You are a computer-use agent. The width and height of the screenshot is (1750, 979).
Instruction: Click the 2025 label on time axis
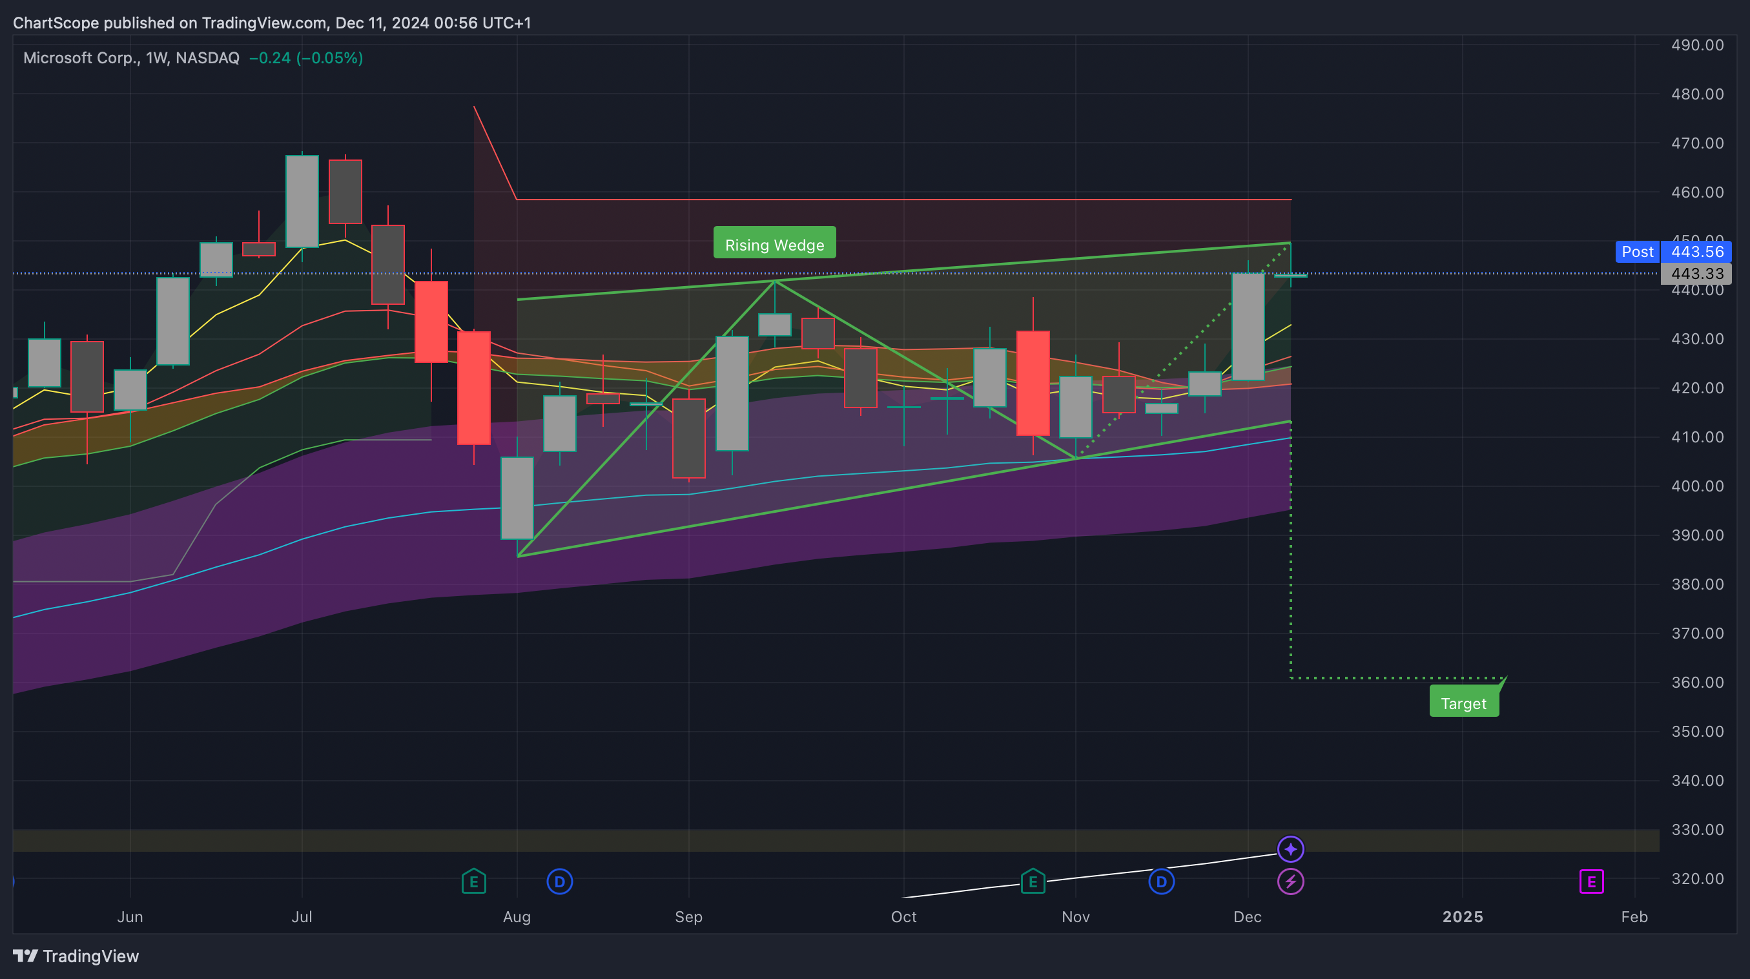coord(1462,916)
